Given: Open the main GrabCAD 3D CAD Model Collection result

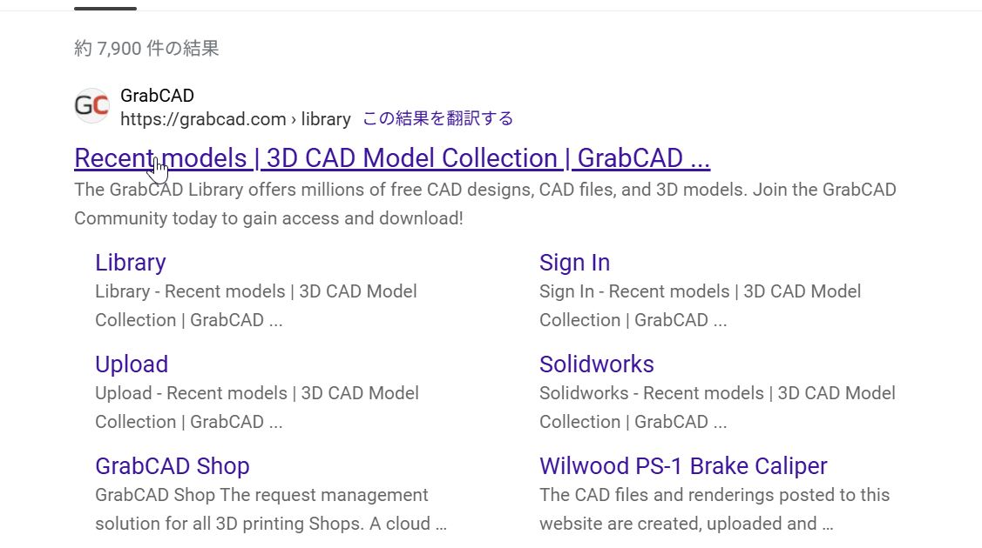Looking at the screenshot, I should [392, 158].
